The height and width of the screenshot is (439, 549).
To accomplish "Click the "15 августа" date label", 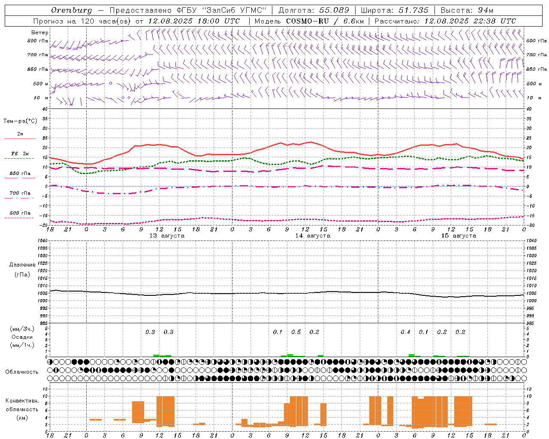I will [x=459, y=236].
